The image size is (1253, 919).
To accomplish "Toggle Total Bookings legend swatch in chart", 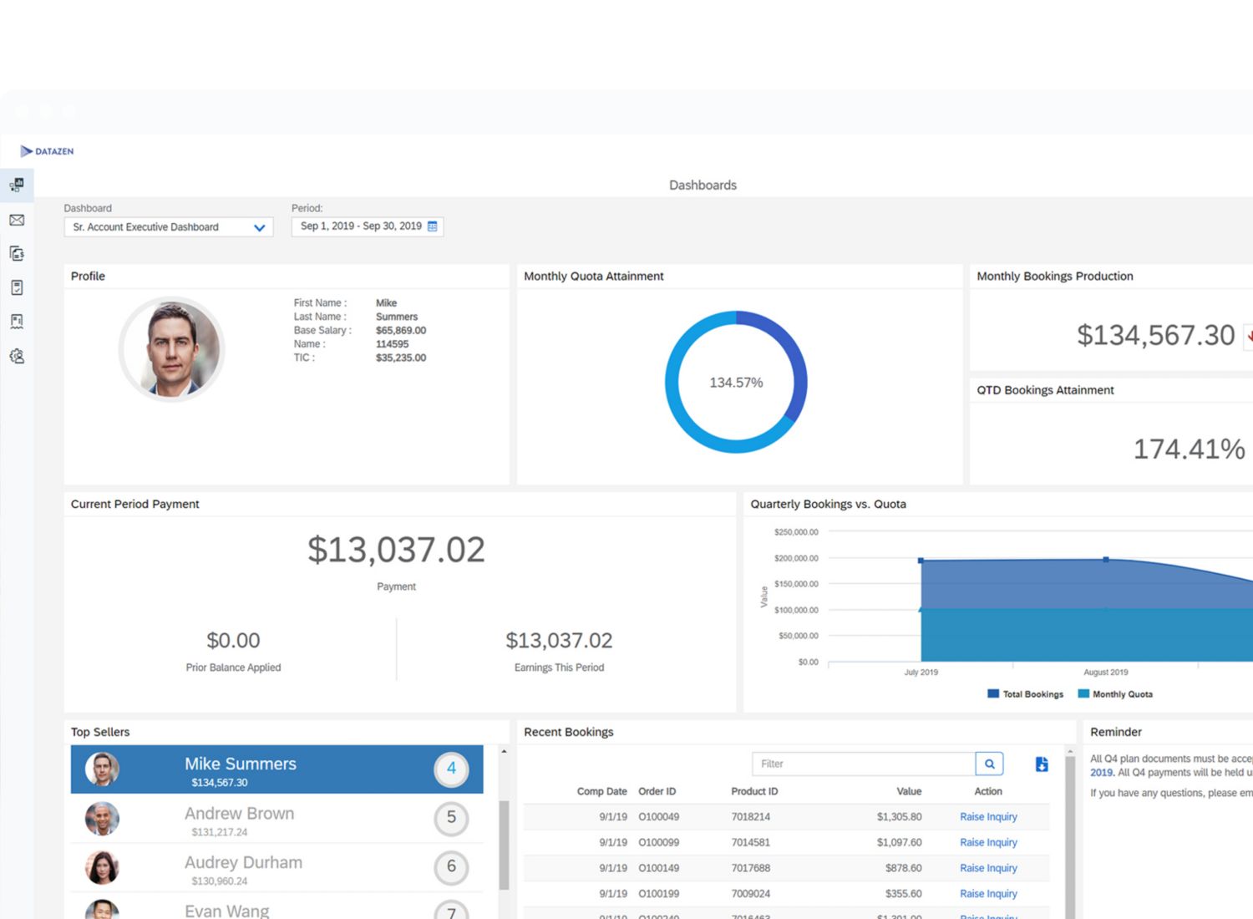I will pyautogui.click(x=993, y=694).
